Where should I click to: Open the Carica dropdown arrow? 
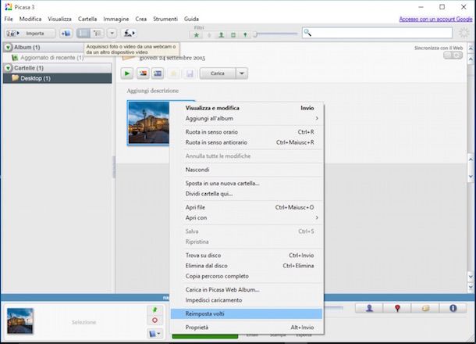[x=242, y=73]
